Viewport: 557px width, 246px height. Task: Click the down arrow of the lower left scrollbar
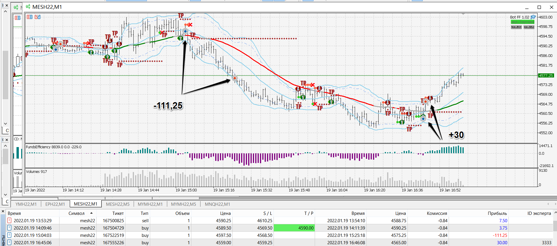[5, 194]
